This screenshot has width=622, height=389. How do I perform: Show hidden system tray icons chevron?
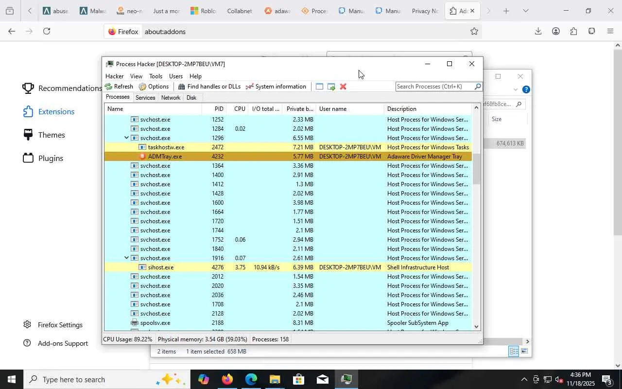524,380
